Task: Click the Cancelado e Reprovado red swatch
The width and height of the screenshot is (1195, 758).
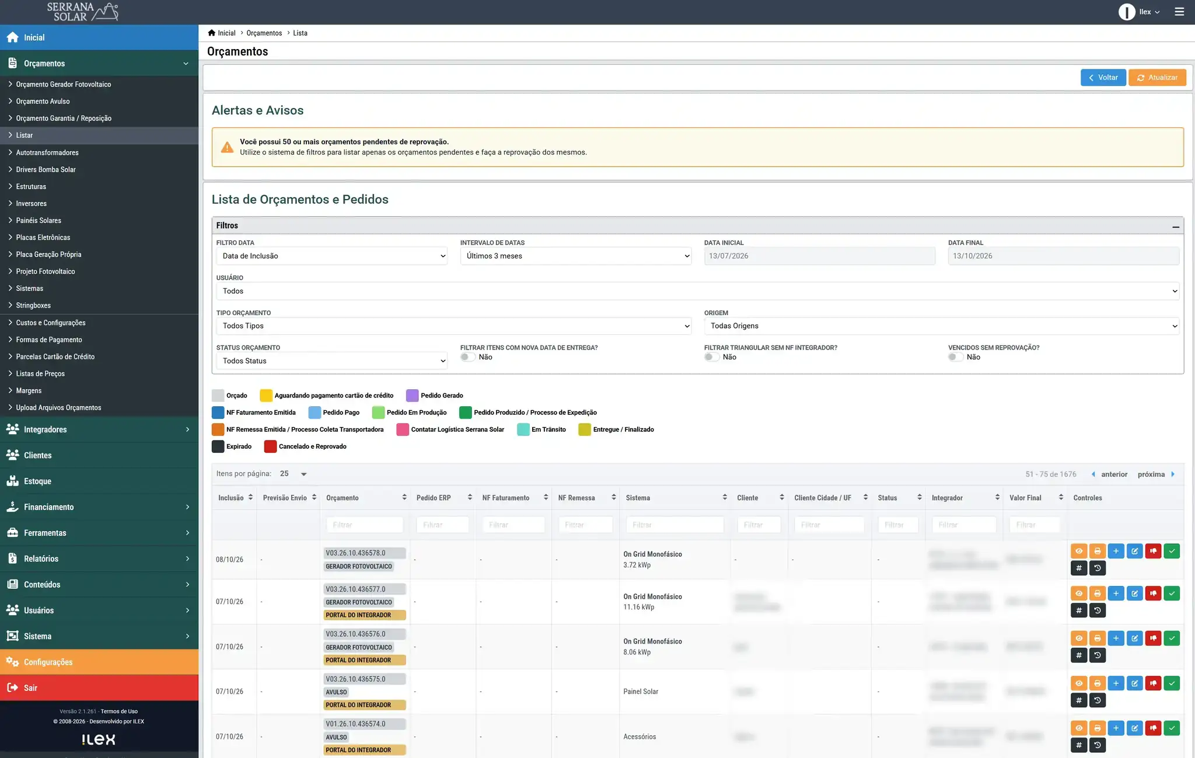Action: pos(270,446)
